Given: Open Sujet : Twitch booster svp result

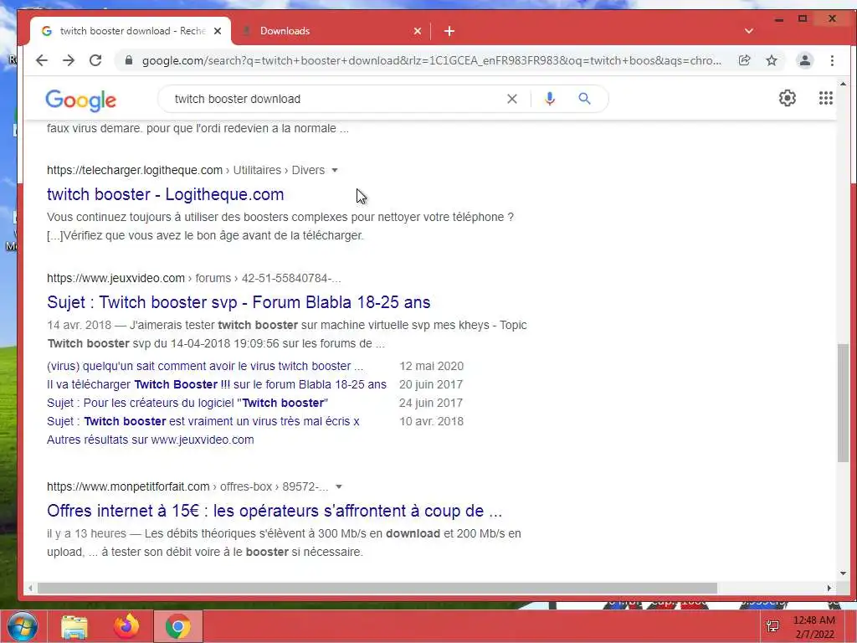Looking at the screenshot, I should pos(239,302).
